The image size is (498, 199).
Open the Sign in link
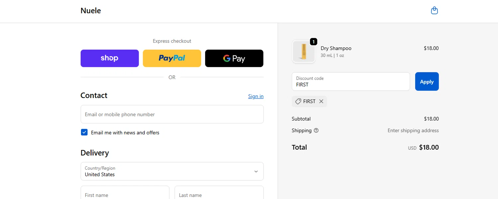click(256, 96)
